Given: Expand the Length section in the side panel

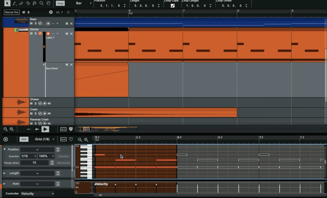Looking at the screenshot, I should pyautogui.click(x=5, y=173).
